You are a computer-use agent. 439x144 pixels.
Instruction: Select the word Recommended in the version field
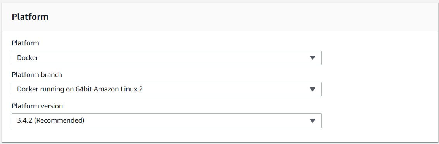point(59,120)
